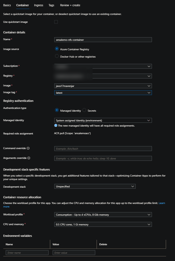175x261 pixels.
Task: Open the Subscription dropdown
Action: click(x=103, y=66)
